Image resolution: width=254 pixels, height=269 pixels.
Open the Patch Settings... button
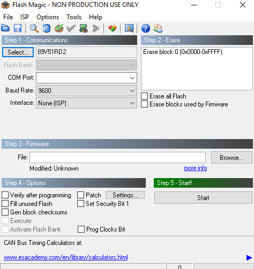click(125, 195)
